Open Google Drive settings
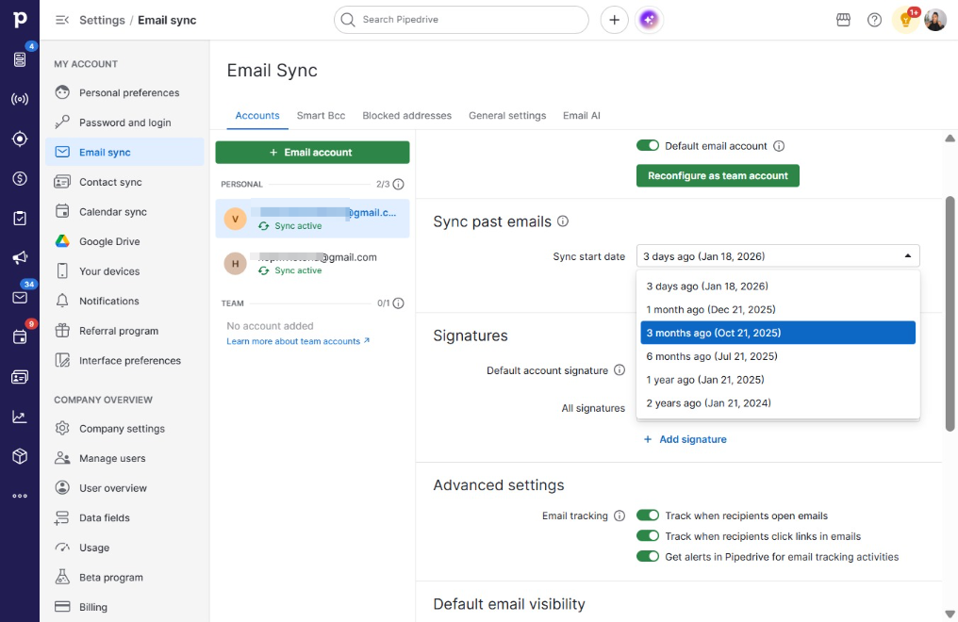Viewport: 958px width, 622px height. point(124,241)
